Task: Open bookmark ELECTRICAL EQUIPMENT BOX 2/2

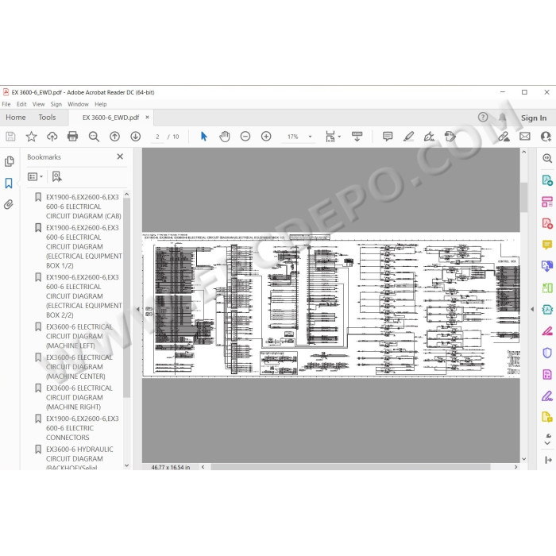Action: point(83,296)
